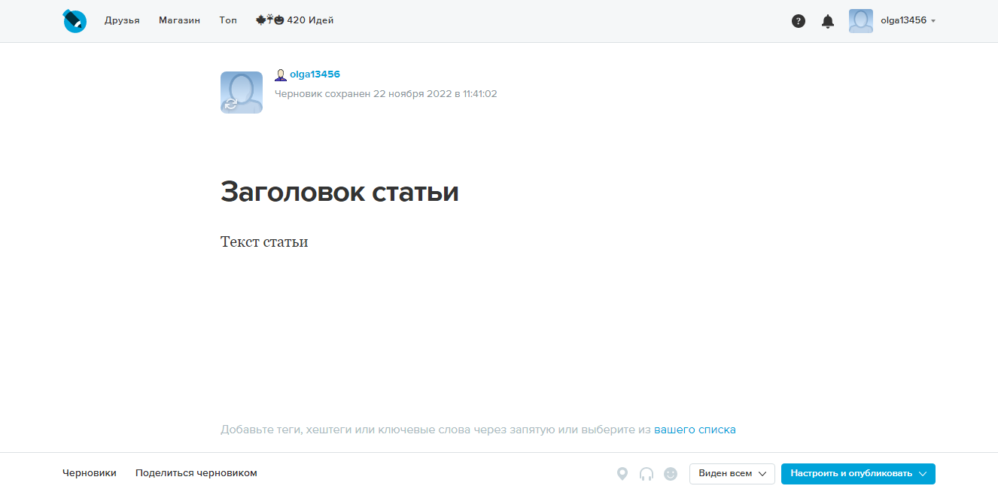Screen dimensions: 998x495
Task: Open the help question mark icon
Action: (x=799, y=21)
